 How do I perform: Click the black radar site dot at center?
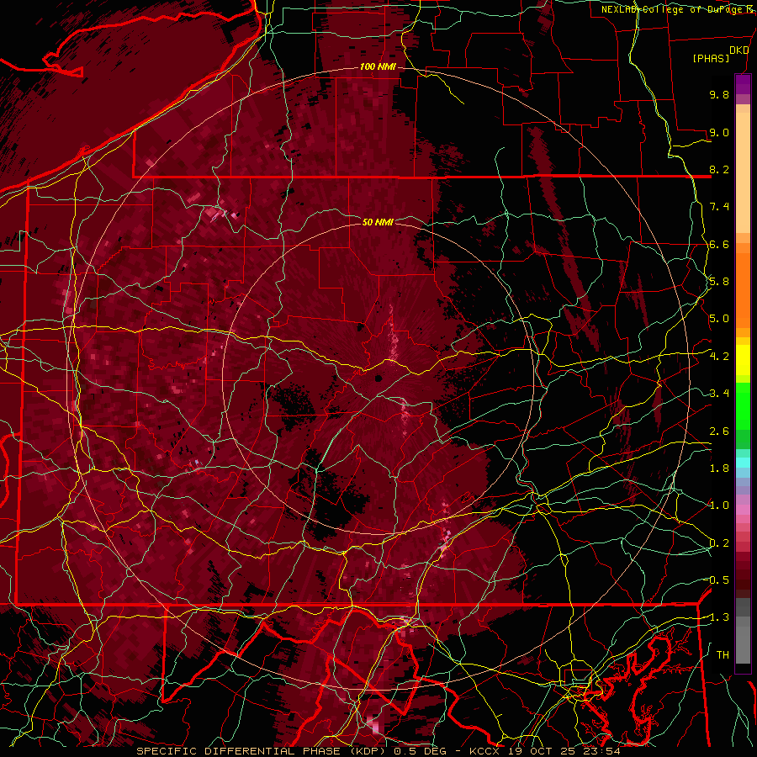point(378,378)
